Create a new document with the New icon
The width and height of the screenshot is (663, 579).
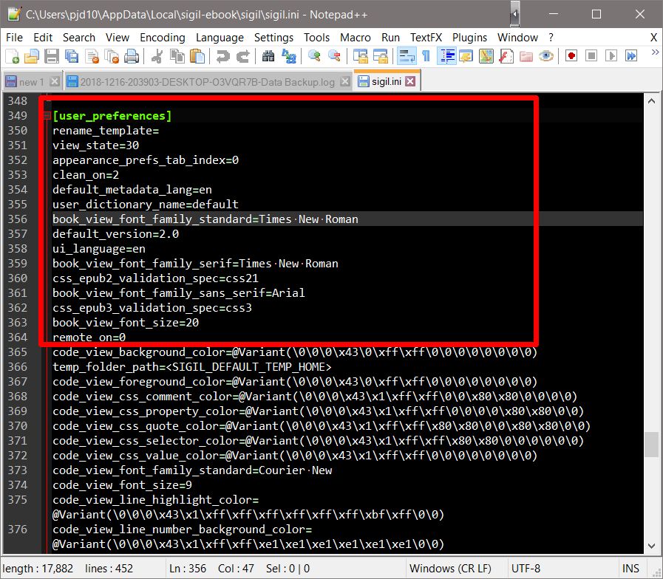point(12,56)
